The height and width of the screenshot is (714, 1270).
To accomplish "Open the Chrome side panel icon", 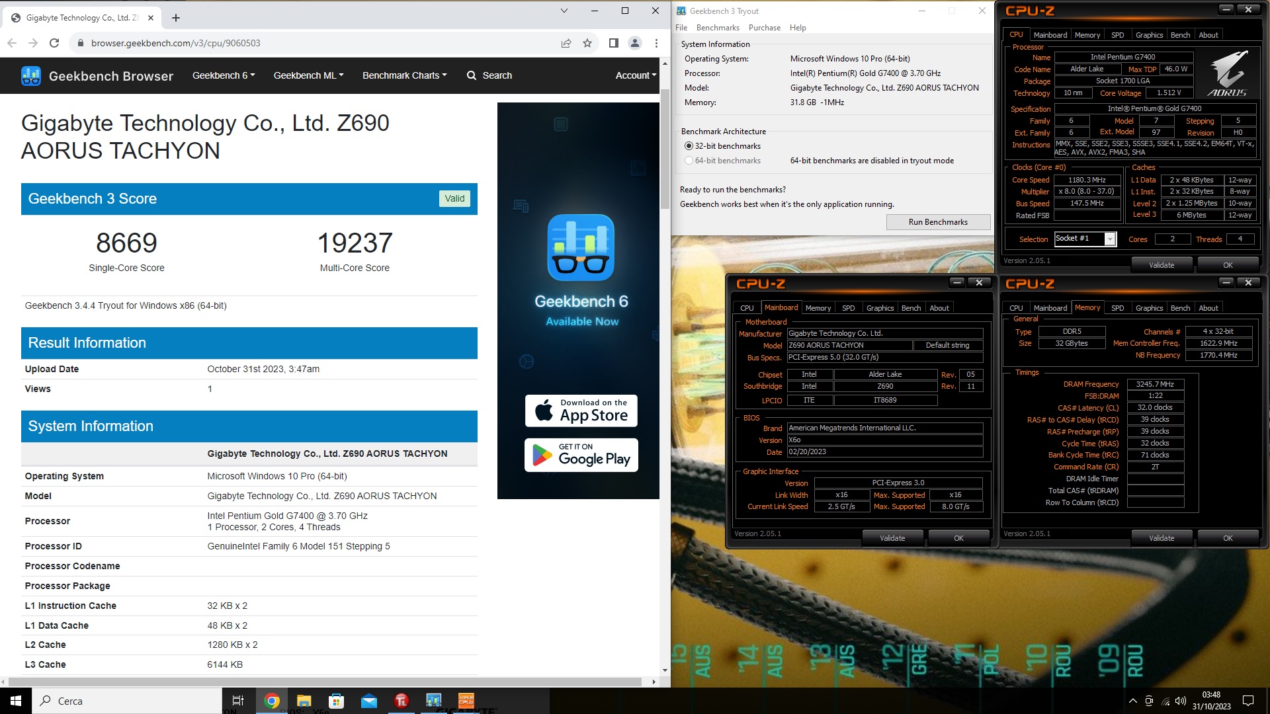I will [x=614, y=43].
